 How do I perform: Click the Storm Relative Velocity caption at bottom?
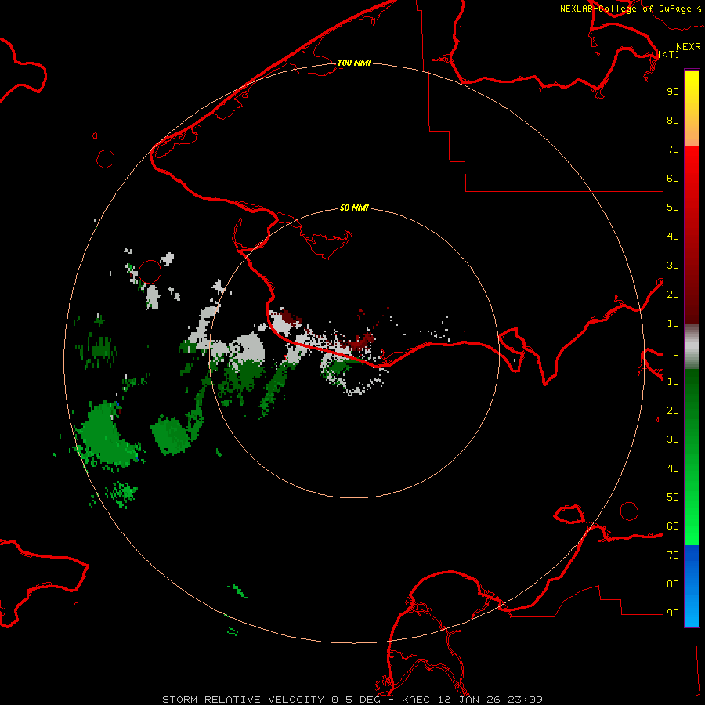(352, 700)
